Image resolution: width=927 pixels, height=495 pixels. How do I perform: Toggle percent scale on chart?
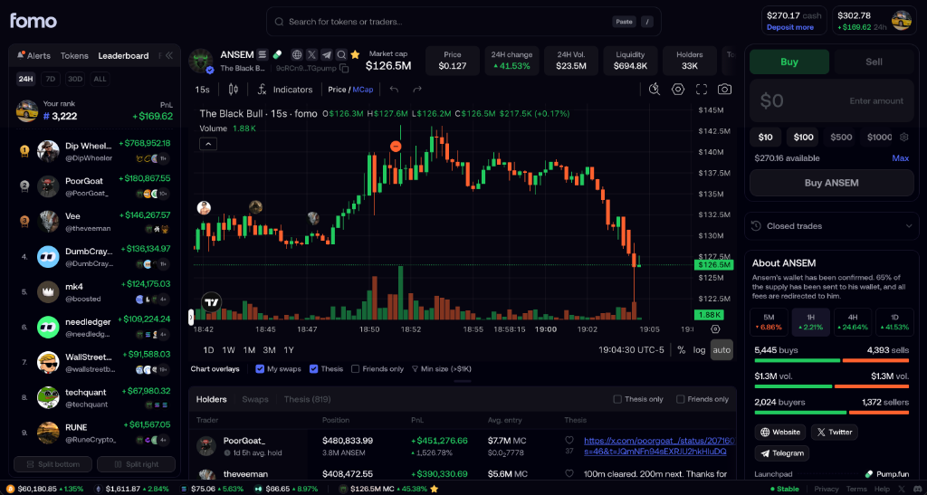[x=681, y=349]
